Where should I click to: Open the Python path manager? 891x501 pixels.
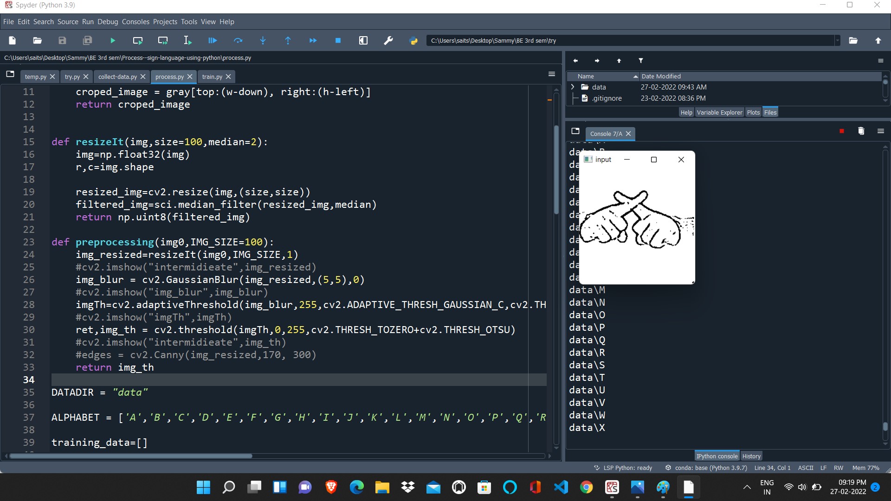tap(413, 40)
